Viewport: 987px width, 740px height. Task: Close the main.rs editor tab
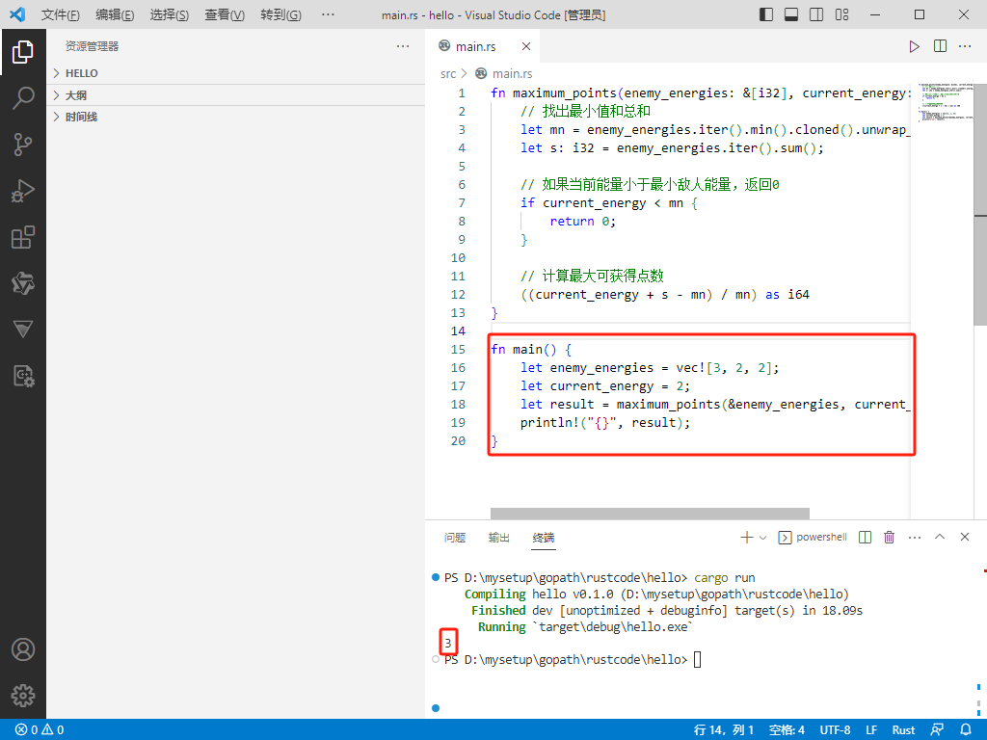(x=526, y=46)
